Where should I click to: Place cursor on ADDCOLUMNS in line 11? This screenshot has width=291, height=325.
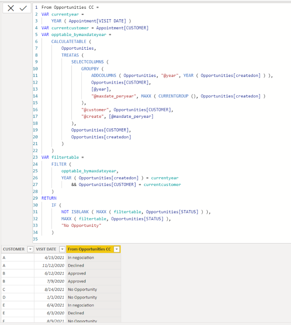pyautogui.click(x=104, y=76)
